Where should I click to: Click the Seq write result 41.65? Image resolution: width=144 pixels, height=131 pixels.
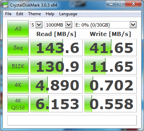tap(110, 47)
